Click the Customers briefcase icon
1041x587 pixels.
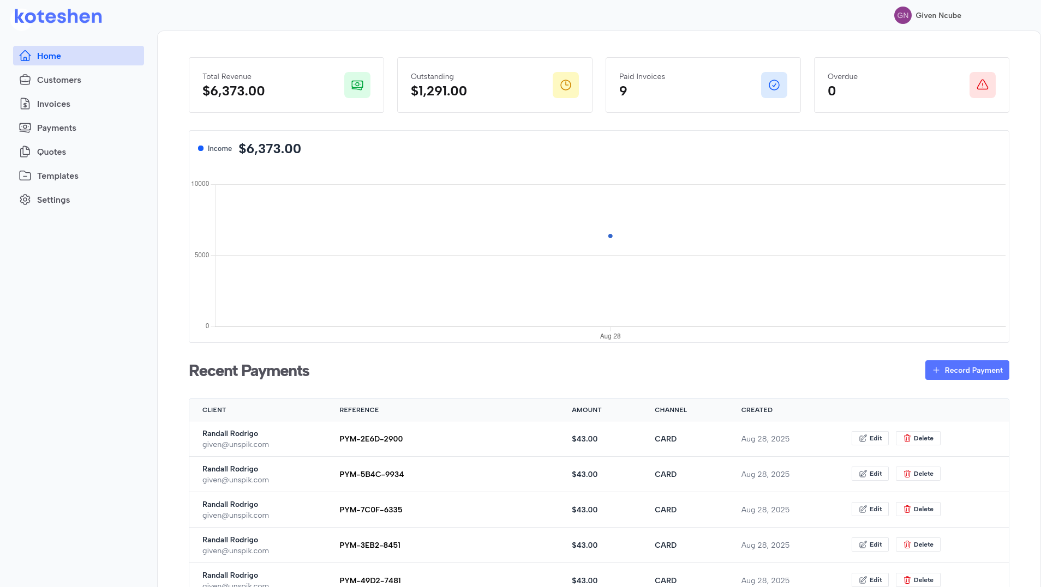pos(25,80)
